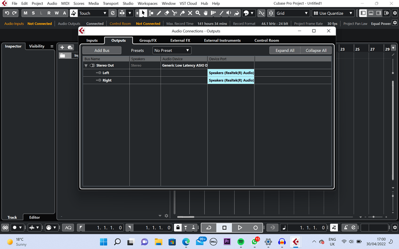Click the AQ auto quantize button
The height and width of the screenshot is (249, 399).
[x=68, y=228]
